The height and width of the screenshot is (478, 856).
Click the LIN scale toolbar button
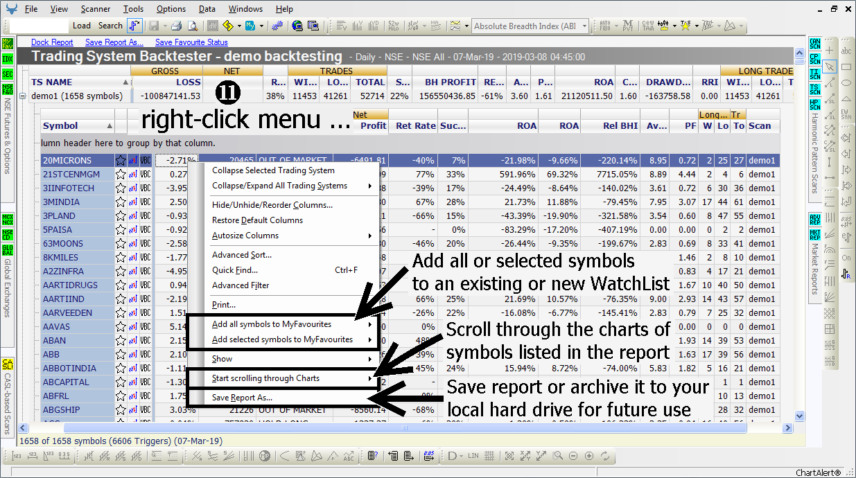pos(473,456)
